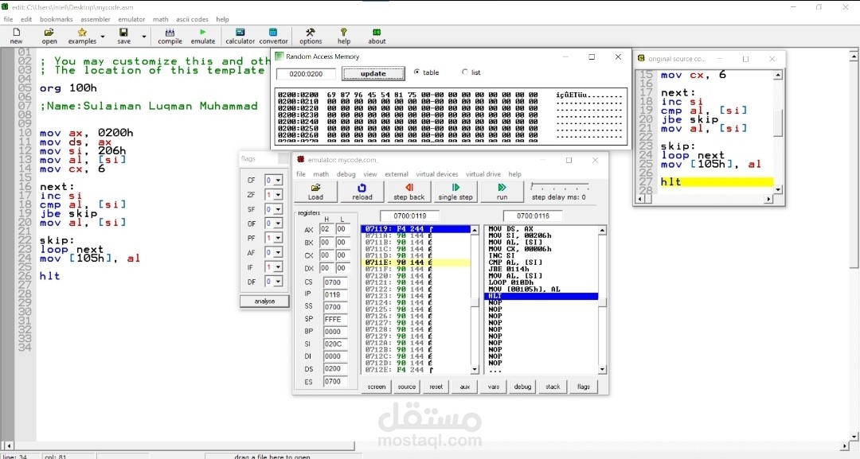Execute a single step in emulator

point(455,192)
